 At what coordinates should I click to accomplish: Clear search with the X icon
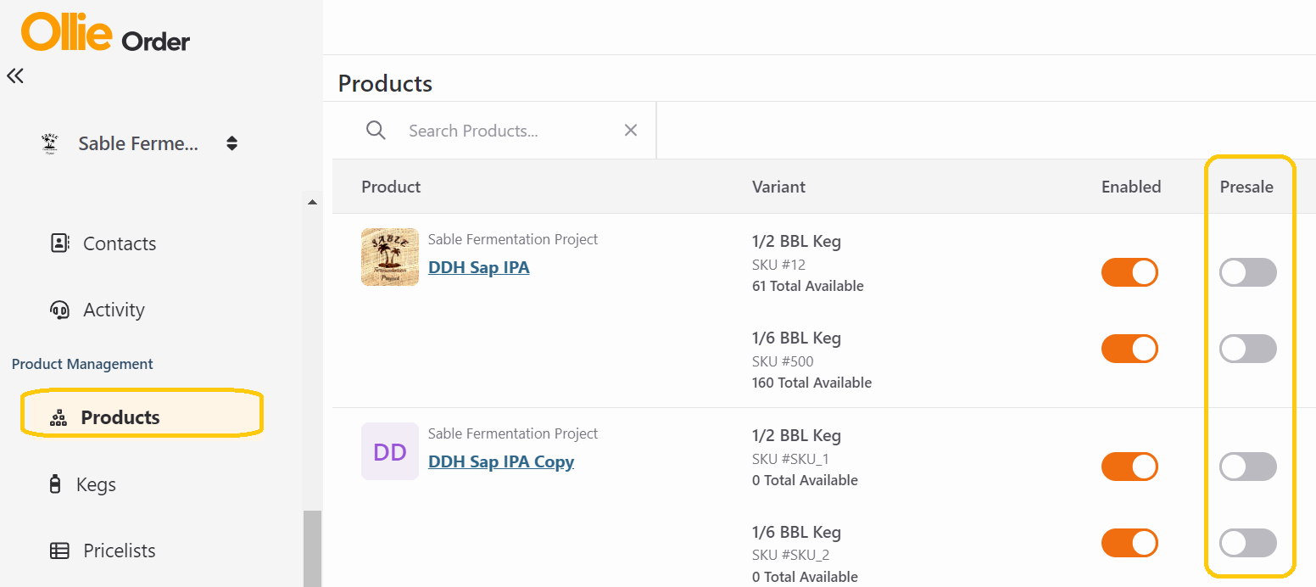tap(631, 130)
